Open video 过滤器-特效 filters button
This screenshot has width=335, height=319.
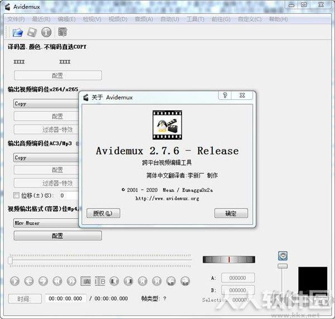click(x=46, y=129)
